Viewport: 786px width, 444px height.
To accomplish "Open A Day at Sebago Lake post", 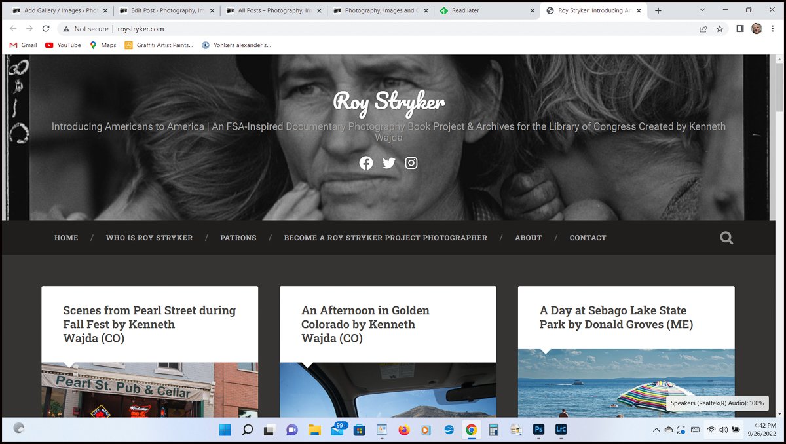I will point(616,318).
